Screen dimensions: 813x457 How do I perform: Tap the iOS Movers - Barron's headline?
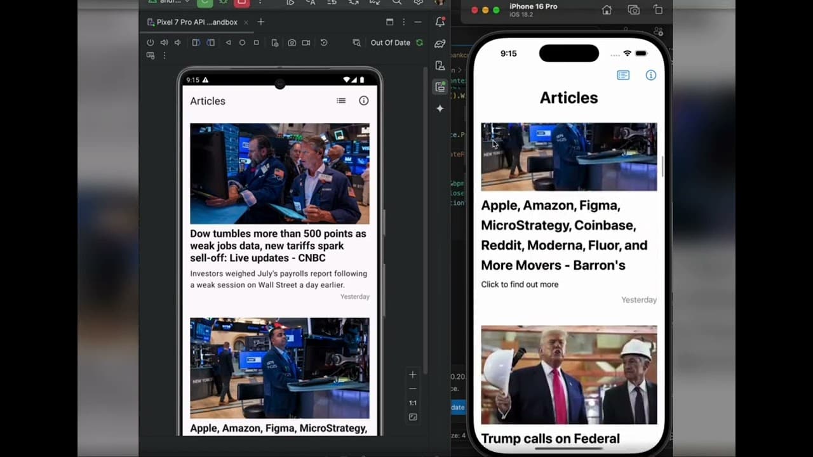[564, 235]
